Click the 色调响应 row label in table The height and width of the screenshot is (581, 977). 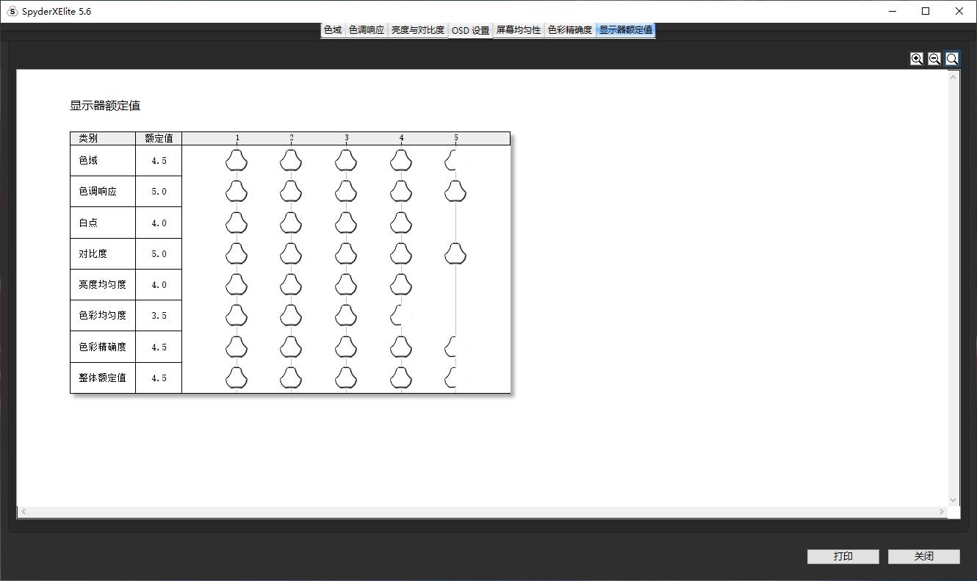coord(98,191)
